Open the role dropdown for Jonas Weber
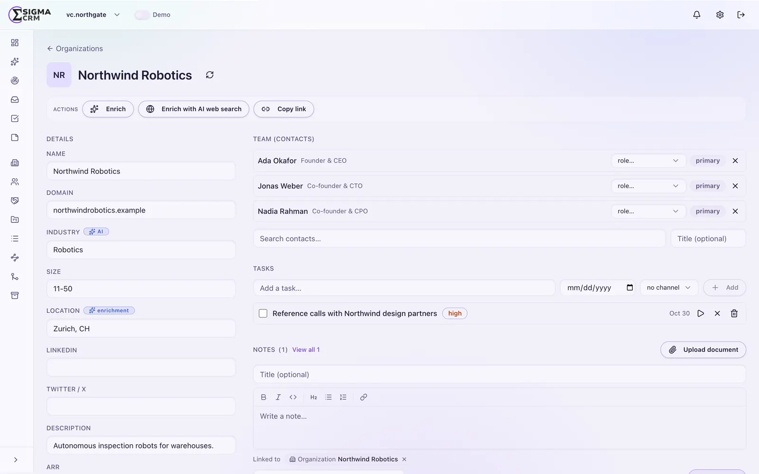Image resolution: width=759 pixels, height=474 pixels. point(648,186)
